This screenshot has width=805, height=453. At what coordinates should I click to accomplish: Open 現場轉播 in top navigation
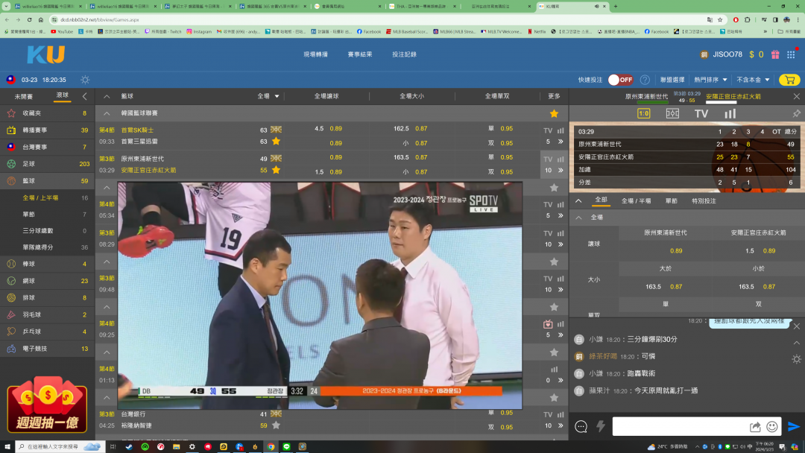click(x=315, y=54)
